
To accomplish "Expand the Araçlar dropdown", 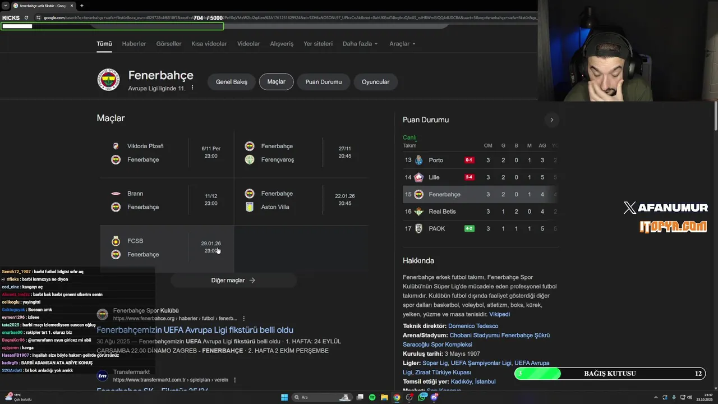I will [403, 44].
